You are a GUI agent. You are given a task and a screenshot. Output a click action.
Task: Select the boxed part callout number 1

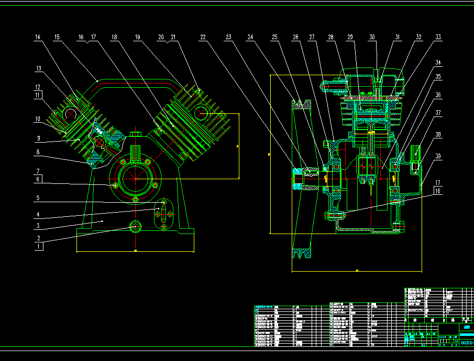coord(38,247)
